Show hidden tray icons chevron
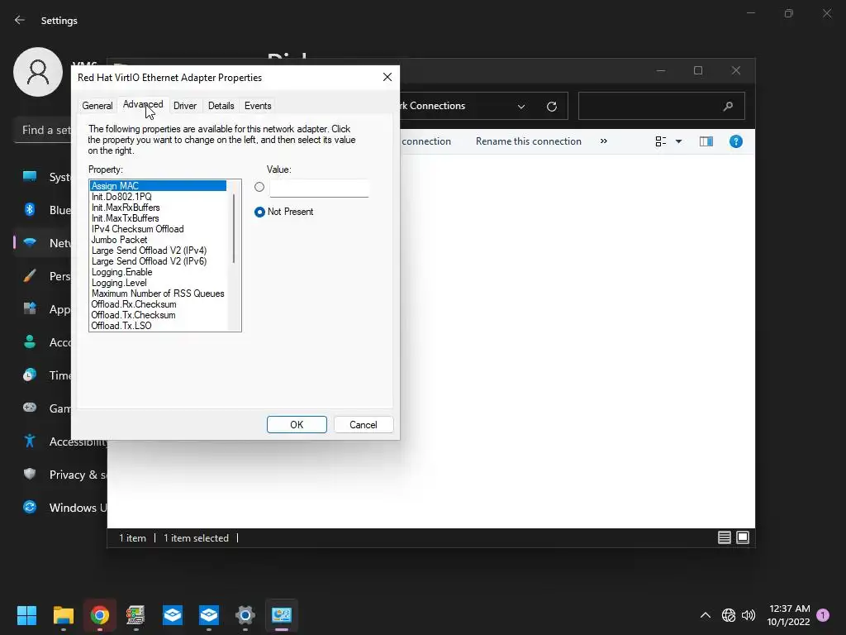Viewport: 846px width, 635px height. pos(706,615)
